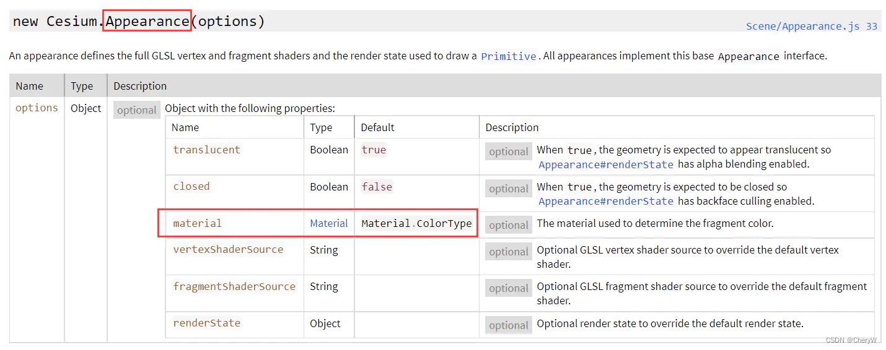Image resolution: width=886 pixels, height=350 pixels.
Task: Click the 'Object' type of options parameter
Action: [86, 108]
